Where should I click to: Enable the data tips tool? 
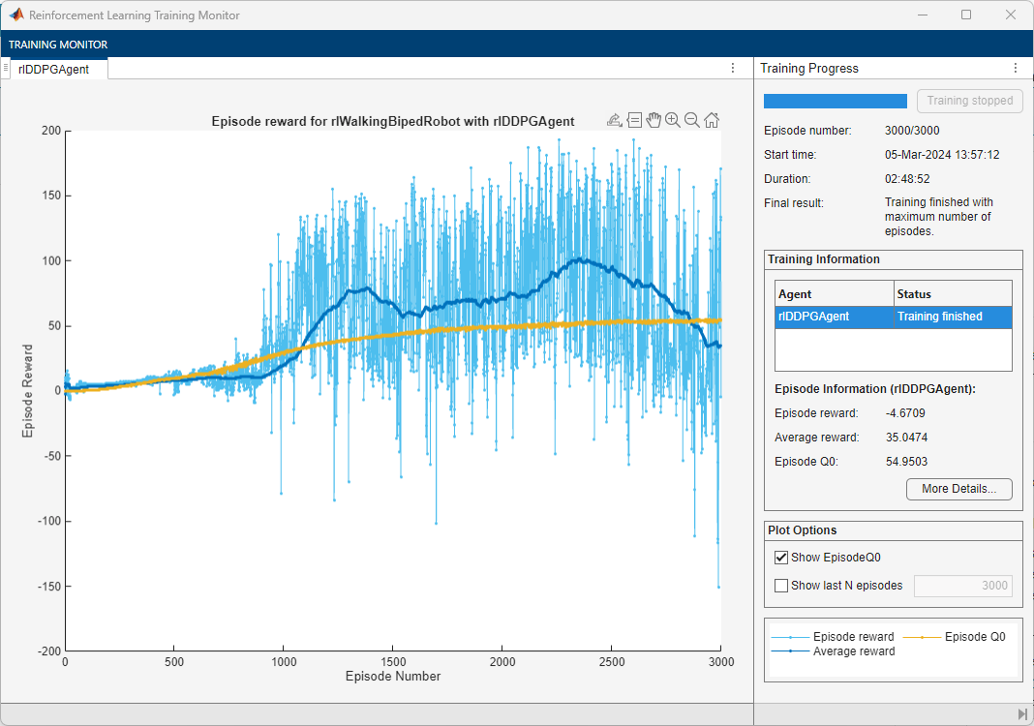(634, 120)
